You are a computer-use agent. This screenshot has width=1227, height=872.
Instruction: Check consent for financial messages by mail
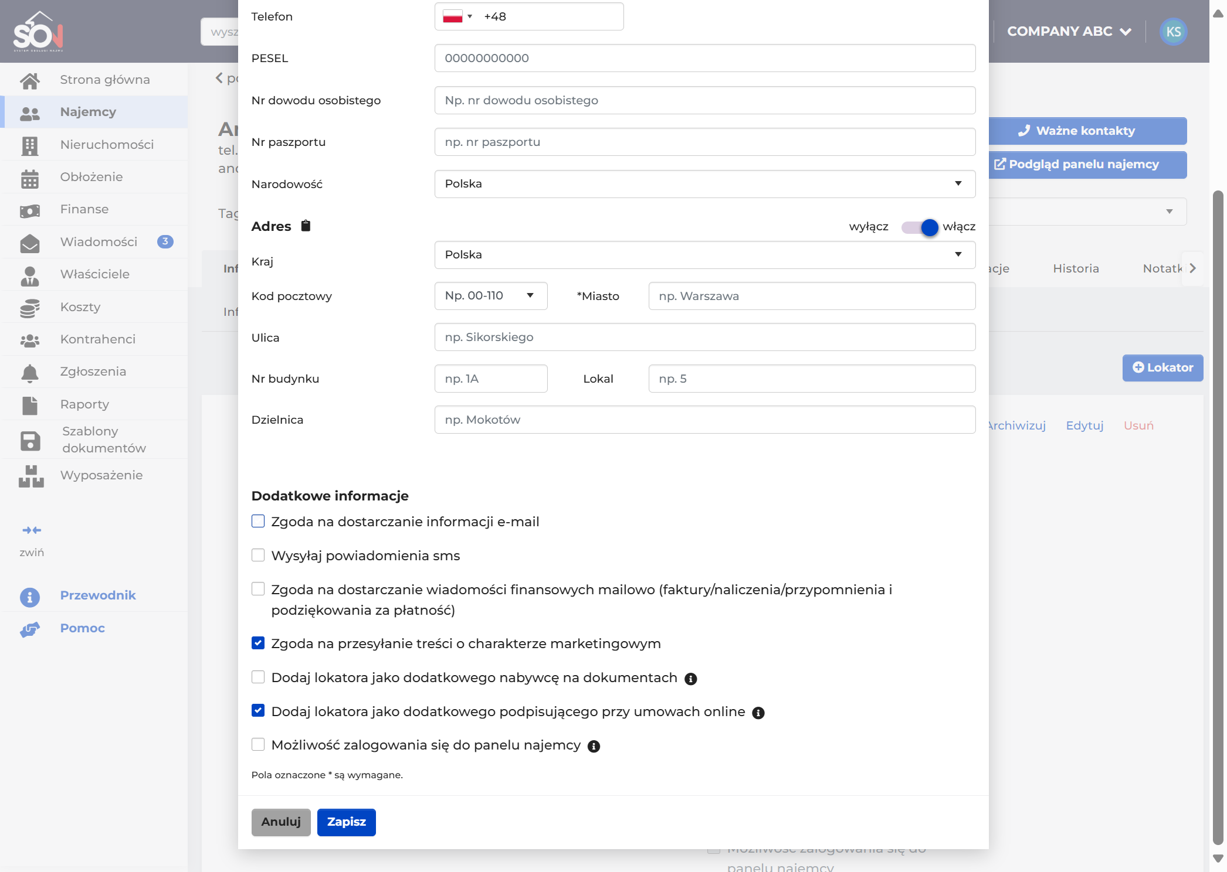tap(258, 589)
